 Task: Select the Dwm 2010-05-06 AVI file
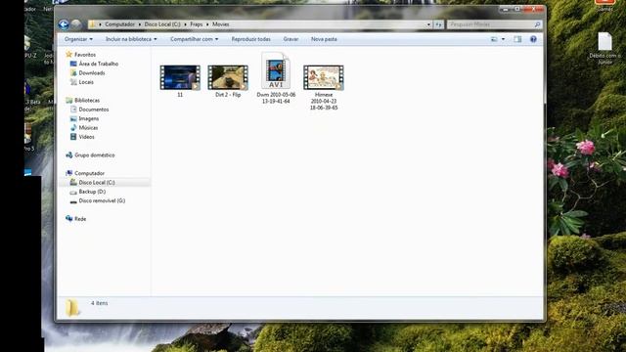pos(276,78)
